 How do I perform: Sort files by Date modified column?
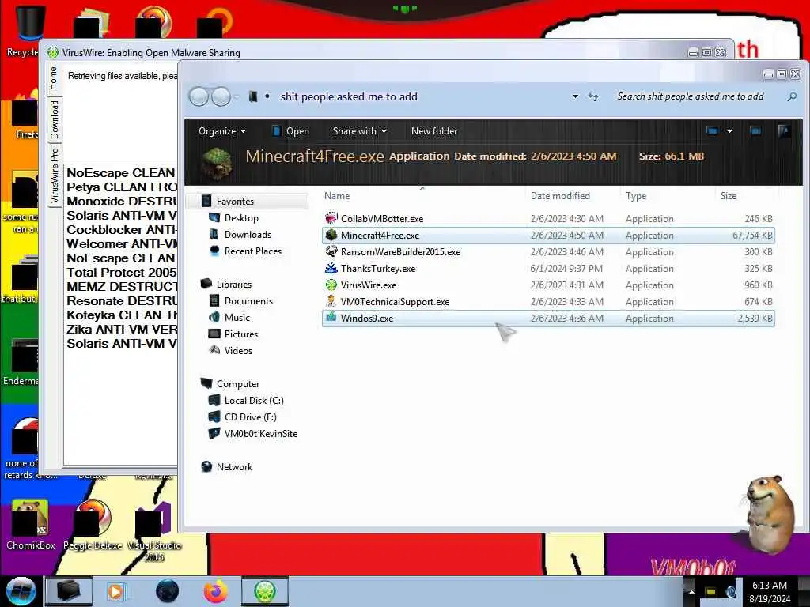(560, 196)
